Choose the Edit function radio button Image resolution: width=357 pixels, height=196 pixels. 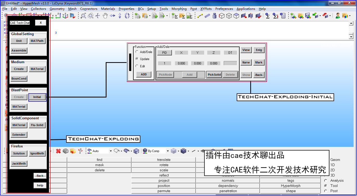pos(137,66)
